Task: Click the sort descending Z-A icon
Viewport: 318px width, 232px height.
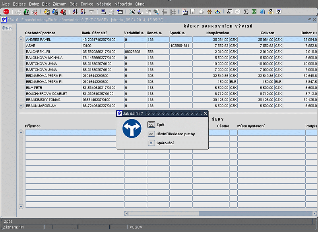Action: pos(83,12)
